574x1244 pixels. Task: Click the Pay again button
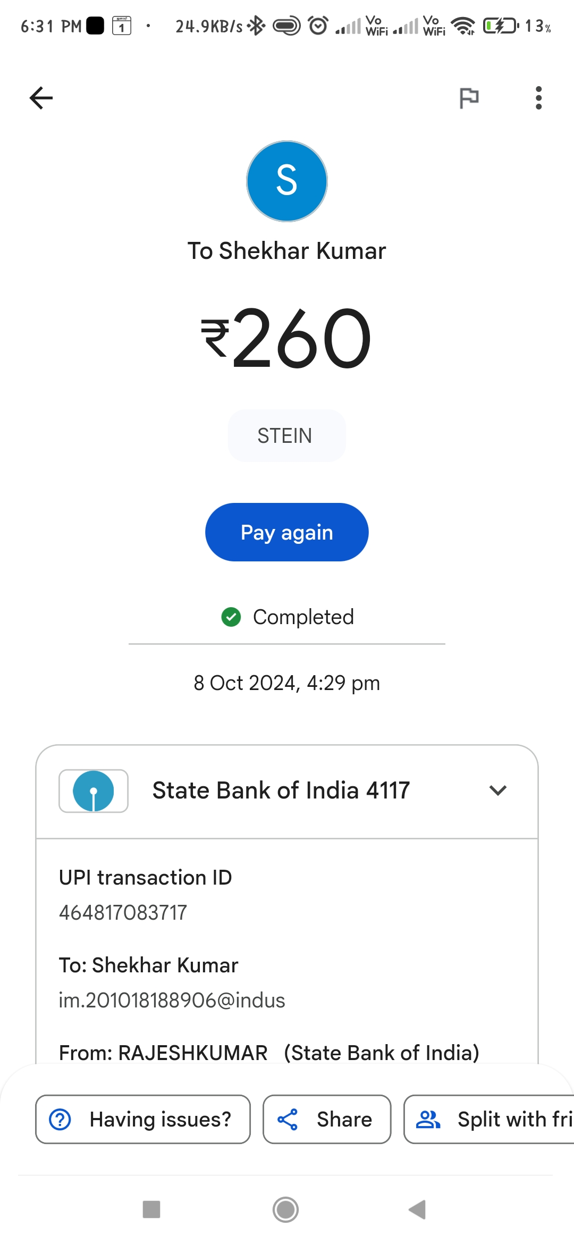[x=287, y=532]
